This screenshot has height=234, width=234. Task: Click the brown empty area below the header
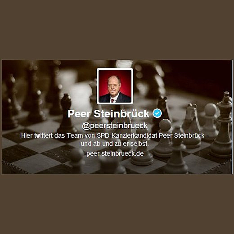pyautogui.click(x=117, y=204)
